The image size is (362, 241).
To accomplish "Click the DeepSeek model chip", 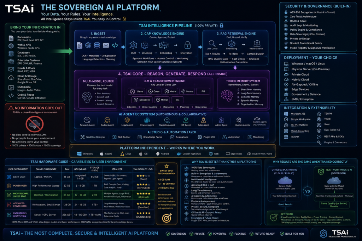I will point(142,100).
